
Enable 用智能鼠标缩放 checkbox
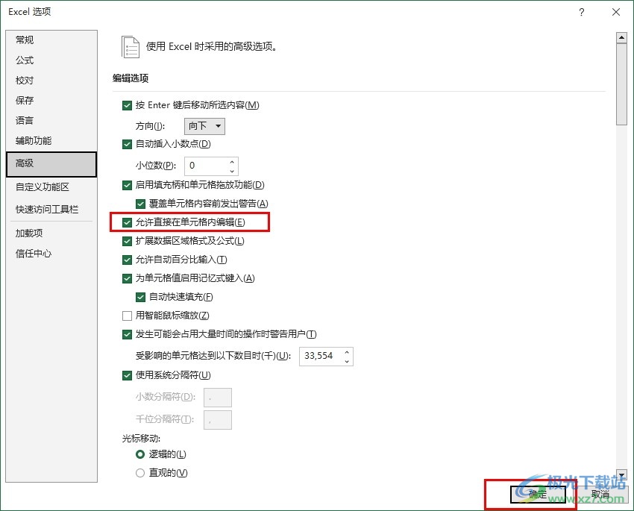pos(127,316)
